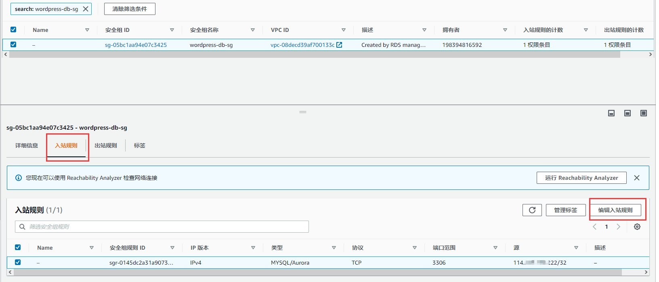Screen dimensions: 659x282
Task: Sort by 安全组 ID column arrow
Action: coord(172,30)
